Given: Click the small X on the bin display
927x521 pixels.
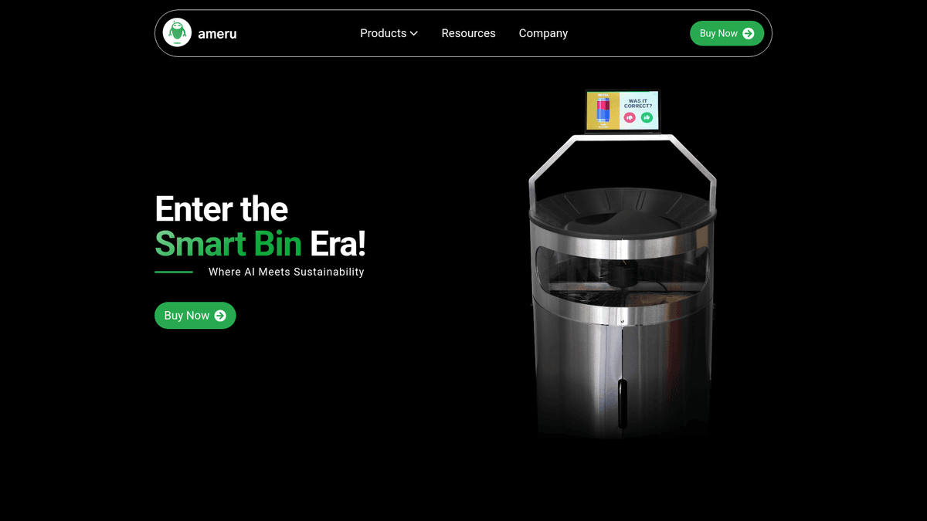Looking at the screenshot, I should (x=655, y=94).
